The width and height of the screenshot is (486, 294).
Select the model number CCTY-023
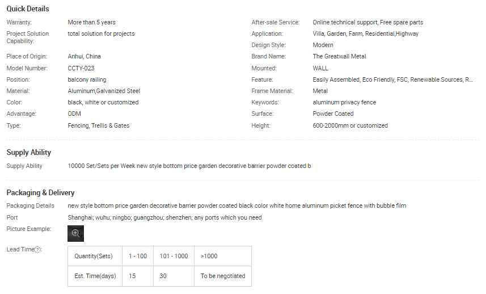point(81,68)
